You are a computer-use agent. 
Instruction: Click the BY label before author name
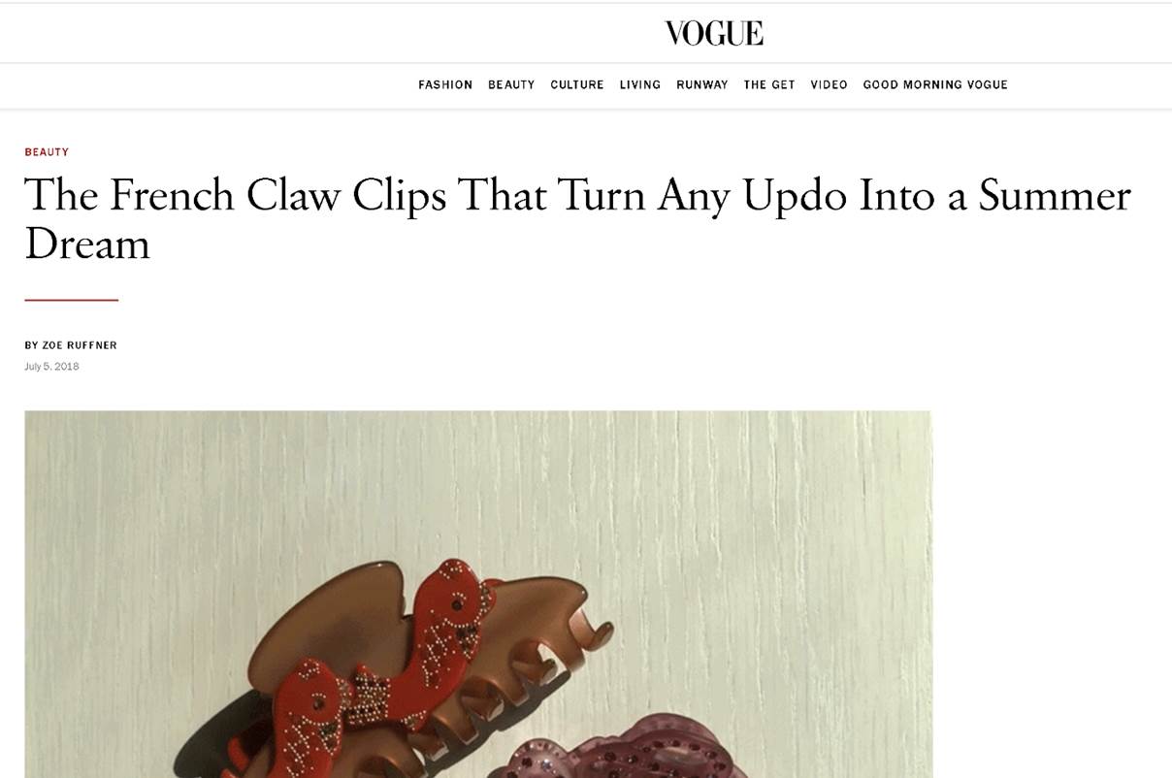(x=32, y=345)
